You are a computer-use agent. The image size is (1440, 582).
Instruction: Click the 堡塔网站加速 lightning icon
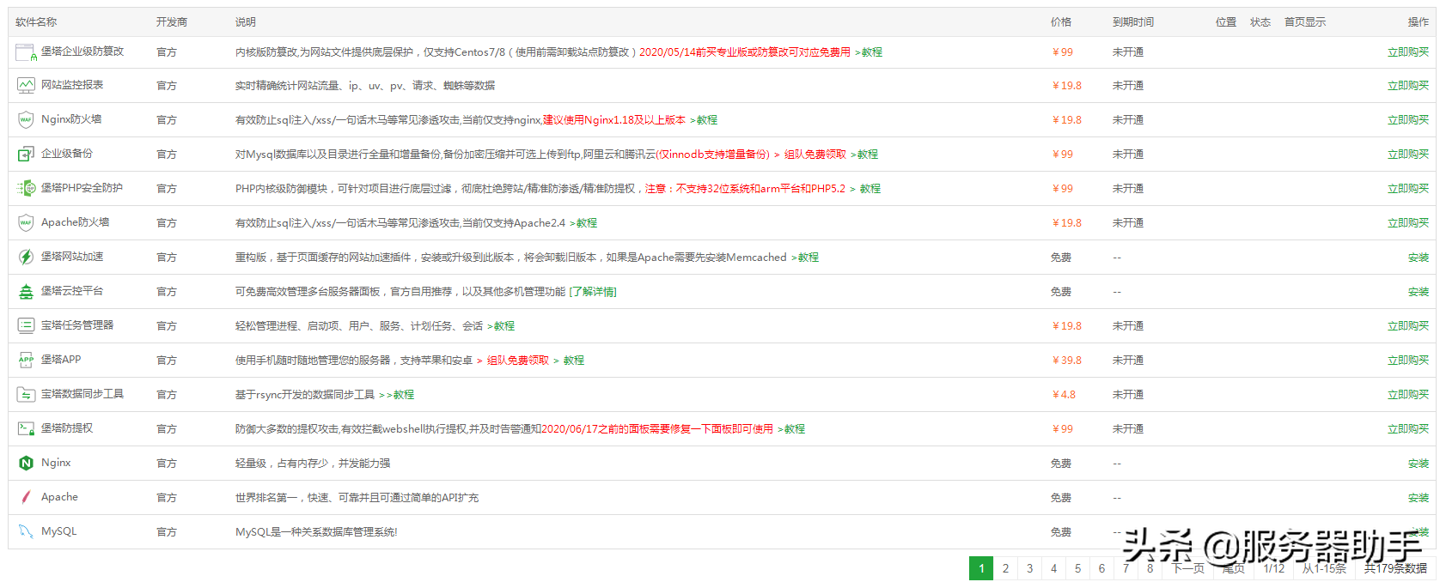click(x=26, y=257)
